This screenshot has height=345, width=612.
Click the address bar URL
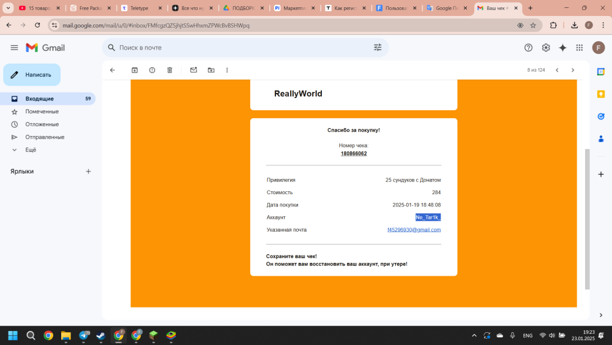coord(155,25)
